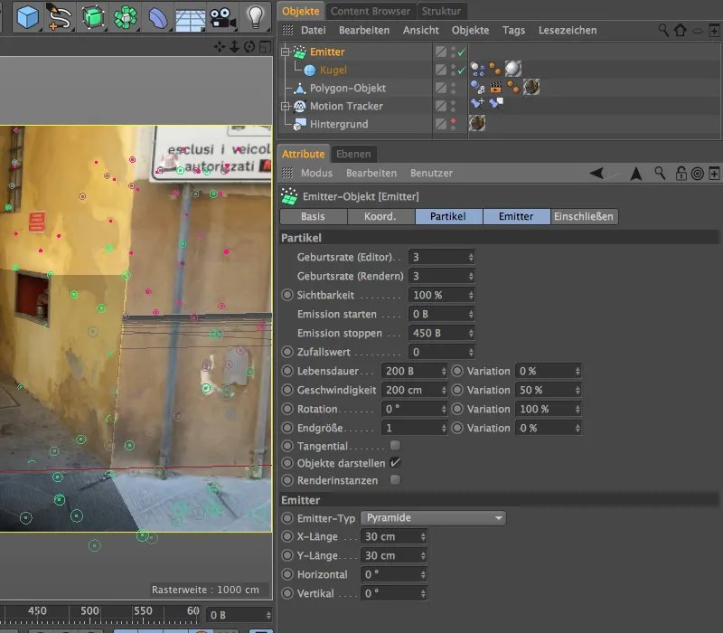Open the Emitter-Typ dropdown showing Pyramide
Viewport: 723px width, 633px height.
point(433,518)
